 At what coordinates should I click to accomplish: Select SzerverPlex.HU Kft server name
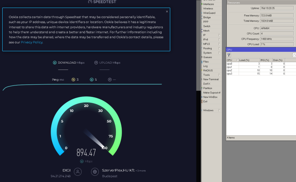[118, 170]
